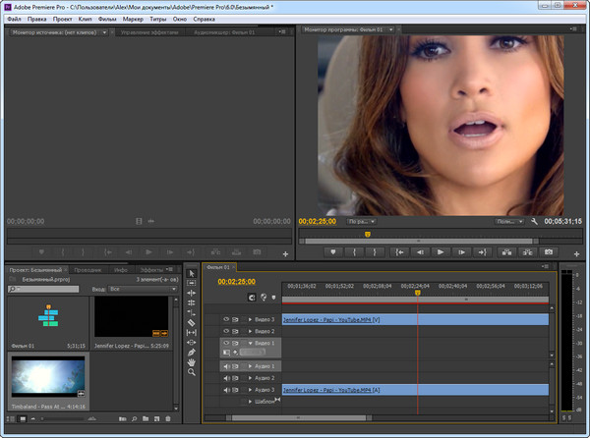The image size is (590, 438).
Task: Switch to the Эффекты tab
Action: click(x=151, y=268)
